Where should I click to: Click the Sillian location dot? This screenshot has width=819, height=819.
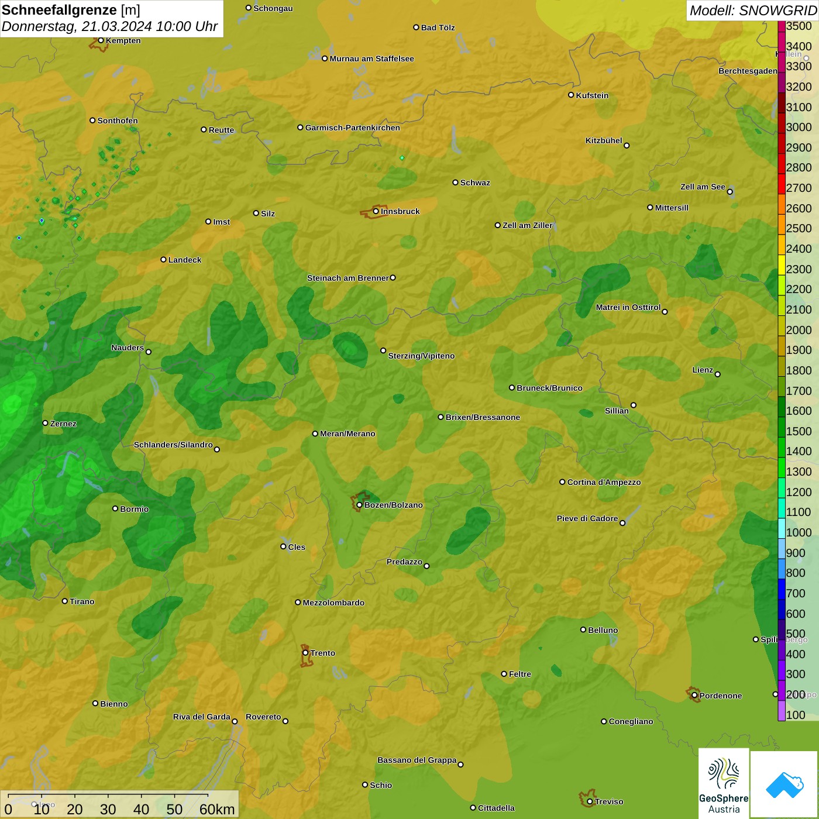[634, 405]
